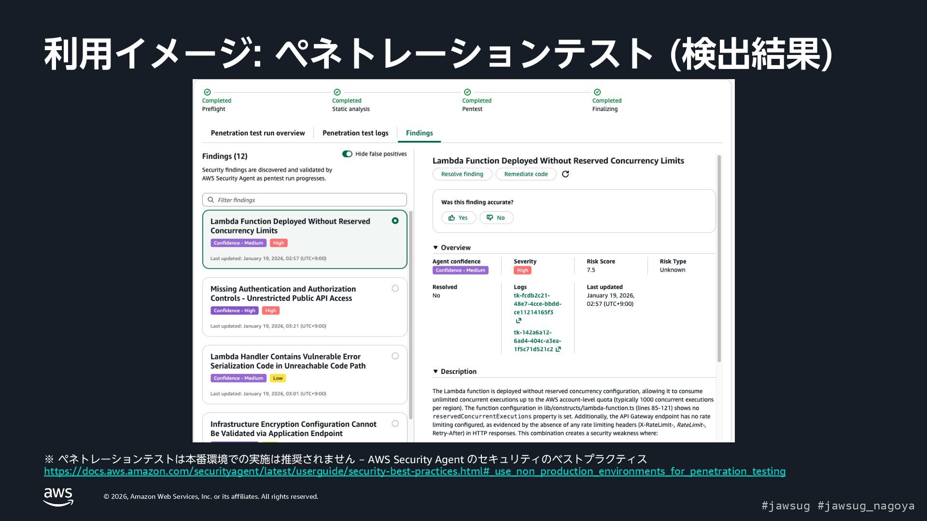
Task: Open the Penetration test logs tab
Action: pyautogui.click(x=355, y=133)
